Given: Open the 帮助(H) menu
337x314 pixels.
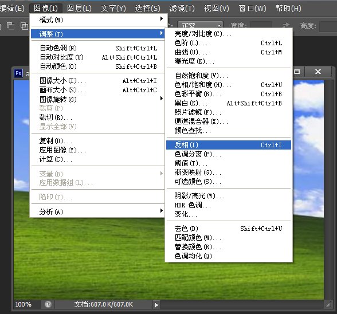Looking at the screenshot, I should pos(288,8).
